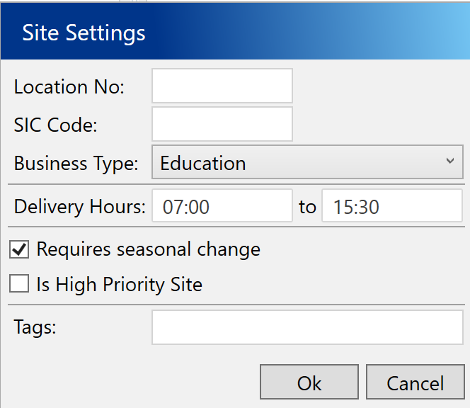This screenshot has width=470, height=408.
Task: Uncheck the Requires seasonal change checkbox
Action: (x=19, y=249)
